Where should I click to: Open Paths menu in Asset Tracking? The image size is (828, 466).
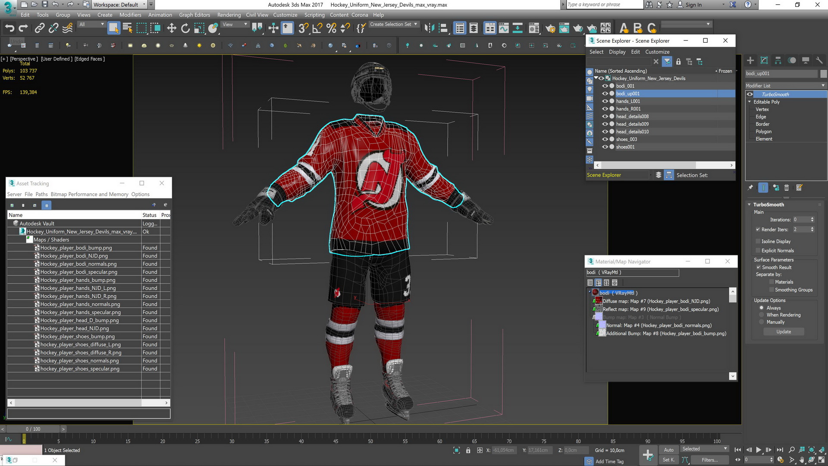click(41, 195)
